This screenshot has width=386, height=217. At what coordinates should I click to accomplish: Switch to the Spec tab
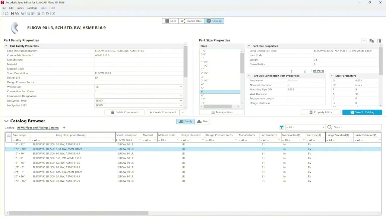pos(170,21)
